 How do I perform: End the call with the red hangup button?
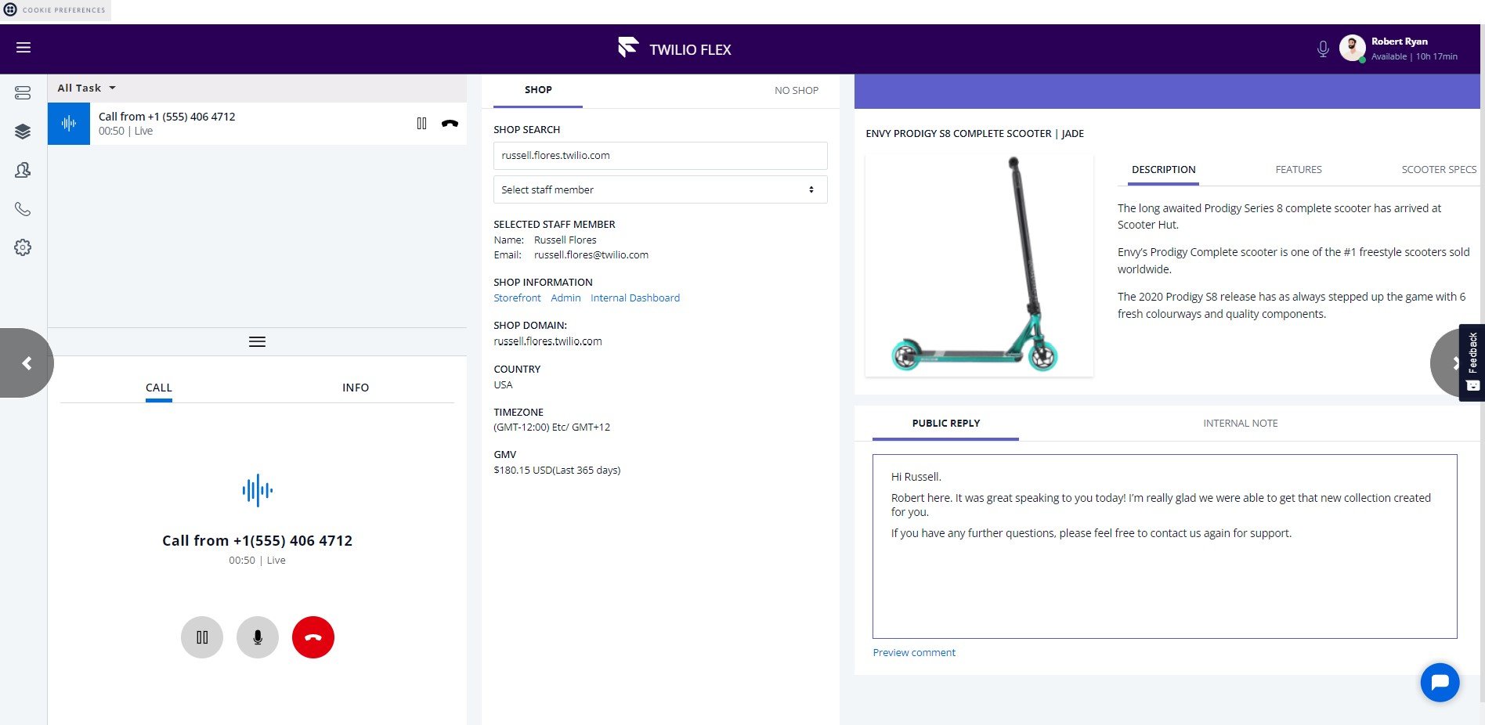pos(313,637)
